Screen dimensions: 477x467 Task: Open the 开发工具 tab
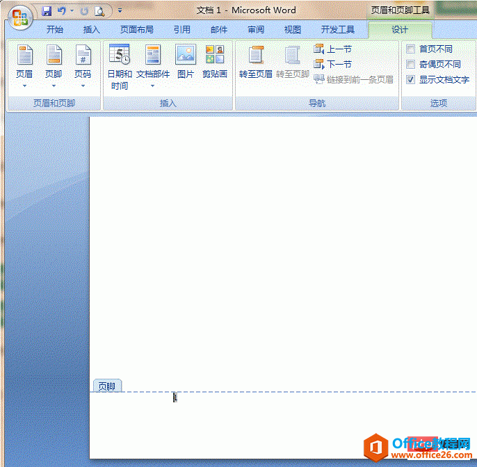(338, 29)
